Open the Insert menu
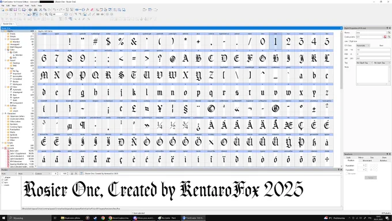 (21, 5)
